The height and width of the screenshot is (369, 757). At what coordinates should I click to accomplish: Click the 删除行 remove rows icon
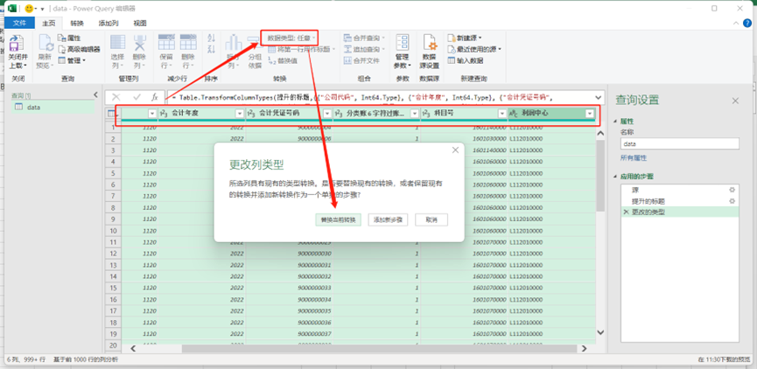tap(188, 43)
